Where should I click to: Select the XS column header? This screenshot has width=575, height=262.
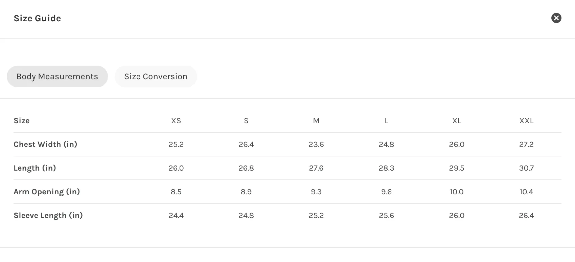coord(176,121)
